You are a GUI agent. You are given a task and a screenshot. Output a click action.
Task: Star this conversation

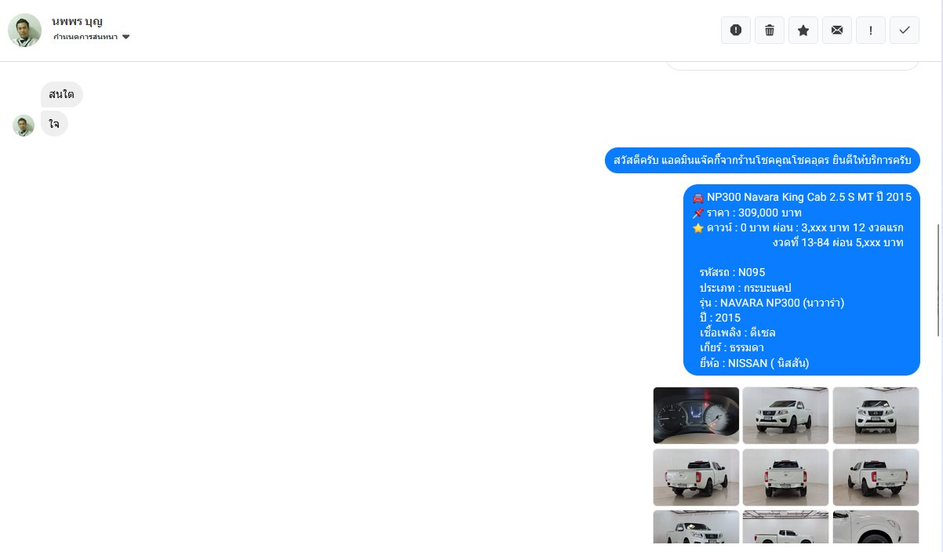coord(803,30)
